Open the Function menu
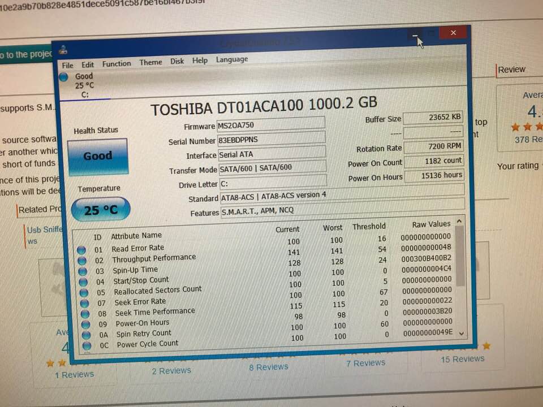The width and height of the screenshot is (543, 407). (117, 64)
